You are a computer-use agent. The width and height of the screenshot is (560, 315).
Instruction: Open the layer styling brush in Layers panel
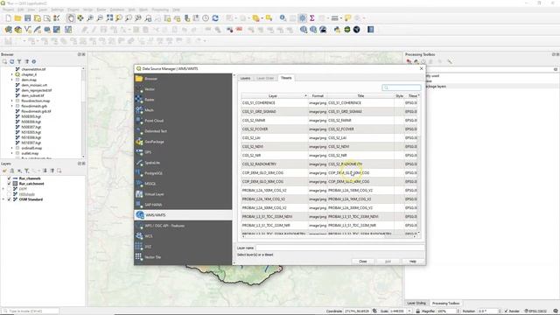[x=4, y=171]
